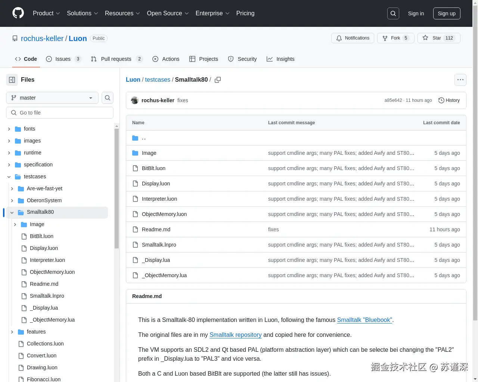478x382 pixels.
Task: Expand the OberonSystem folder
Action: click(12, 200)
